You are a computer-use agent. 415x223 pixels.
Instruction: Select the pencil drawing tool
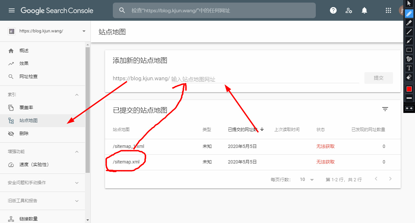[x=409, y=14]
